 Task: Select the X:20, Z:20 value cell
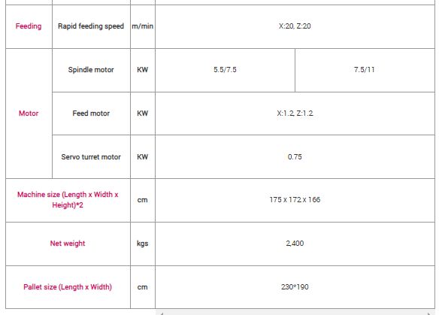coord(295,26)
